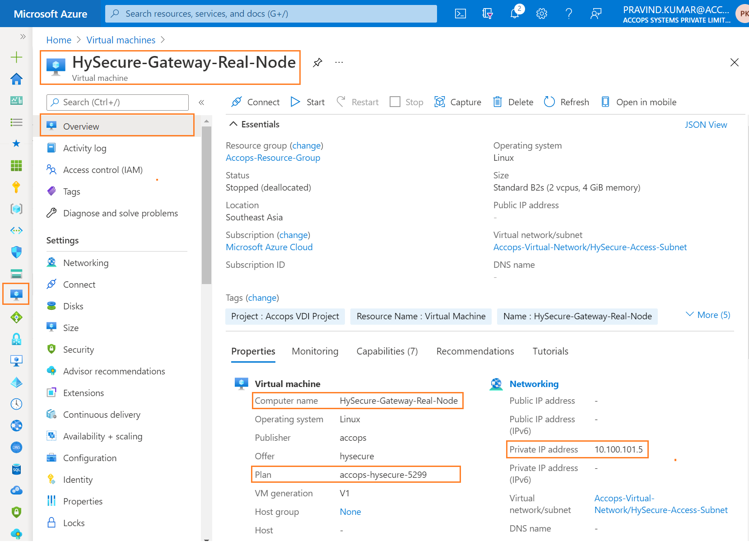Viewport: 749px width, 546px height.
Task: Click Open in mobile
Action: pyautogui.click(x=639, y=102)
